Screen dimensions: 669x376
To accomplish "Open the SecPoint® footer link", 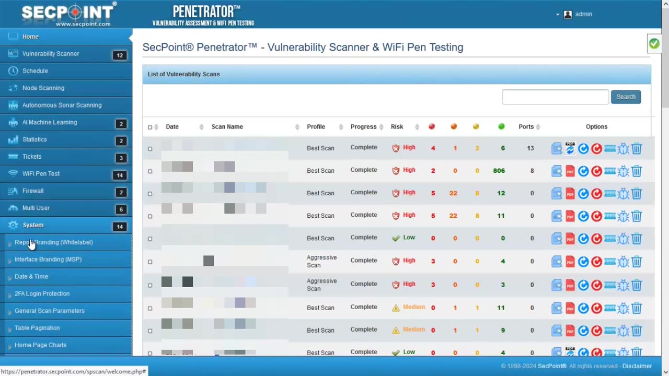I will coord(552,366).
